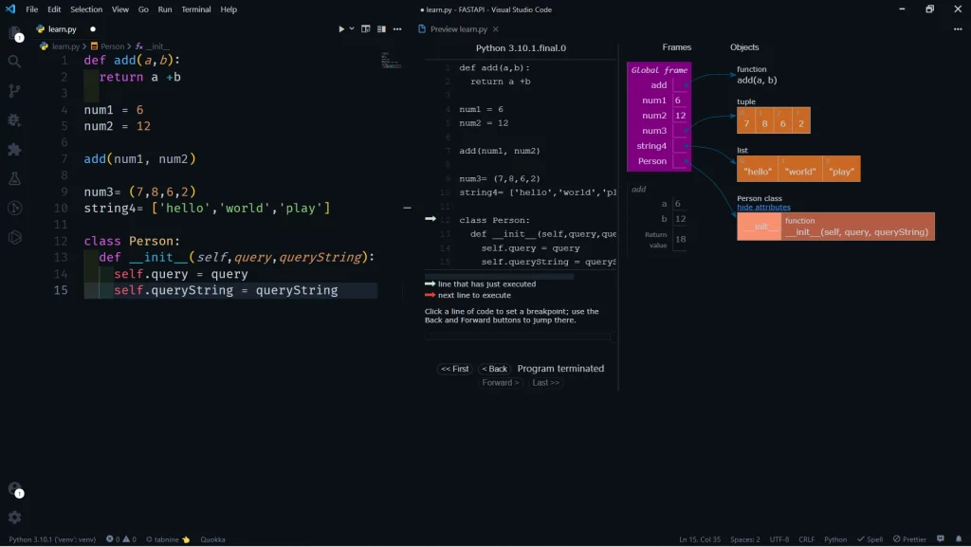This screenshot has width=971, height=547.
Task: Run the Python file with the play button
Action: [339, 28]
